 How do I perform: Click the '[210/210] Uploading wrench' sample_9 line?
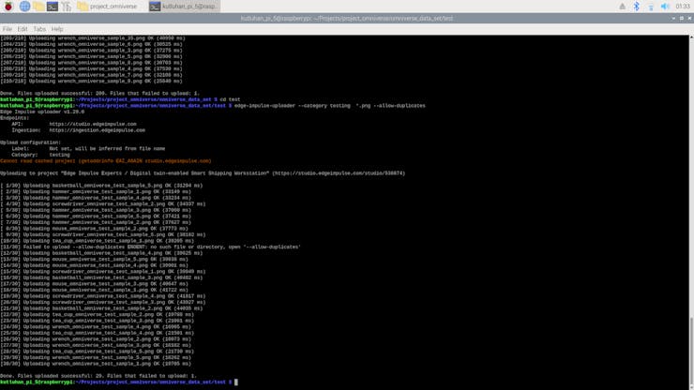click(x=91, y=82)
